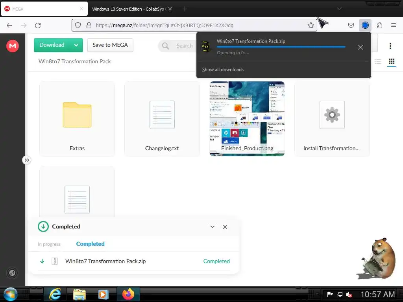The image size is (403, 302).
Task: Switch to list view
Action: pyautogui.click(x=377, y=62)
